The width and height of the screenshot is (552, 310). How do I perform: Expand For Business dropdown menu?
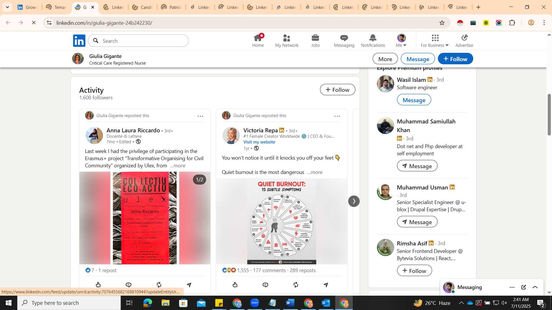pos(434,40)
